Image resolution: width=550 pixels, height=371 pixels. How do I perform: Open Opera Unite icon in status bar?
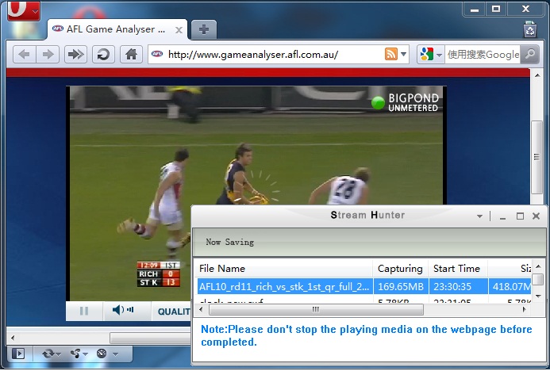coord(75,354)
